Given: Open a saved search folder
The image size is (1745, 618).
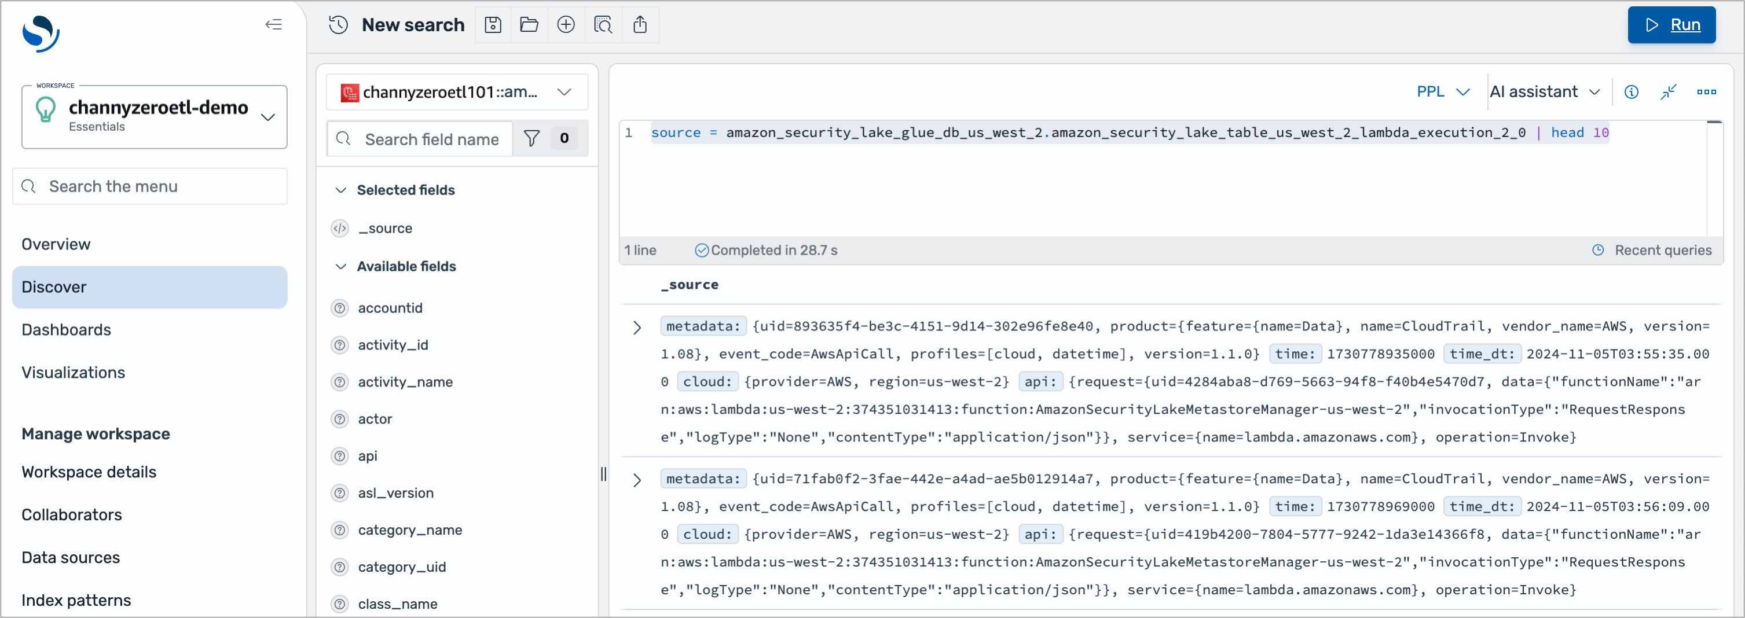Looking at the screenshot, I should (529, 25).
